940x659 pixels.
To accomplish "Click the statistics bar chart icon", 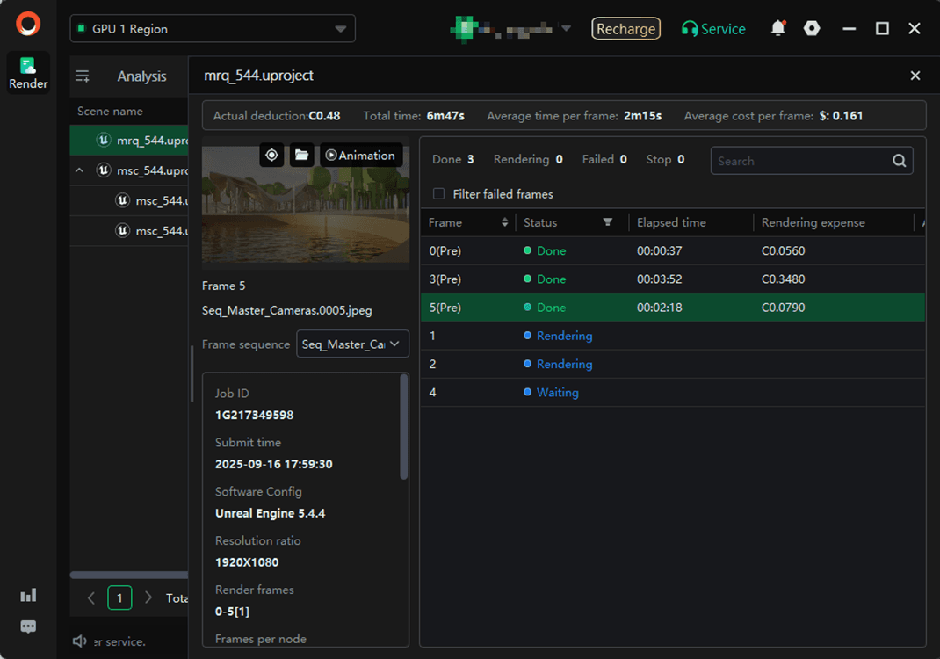I will [28, 595].
